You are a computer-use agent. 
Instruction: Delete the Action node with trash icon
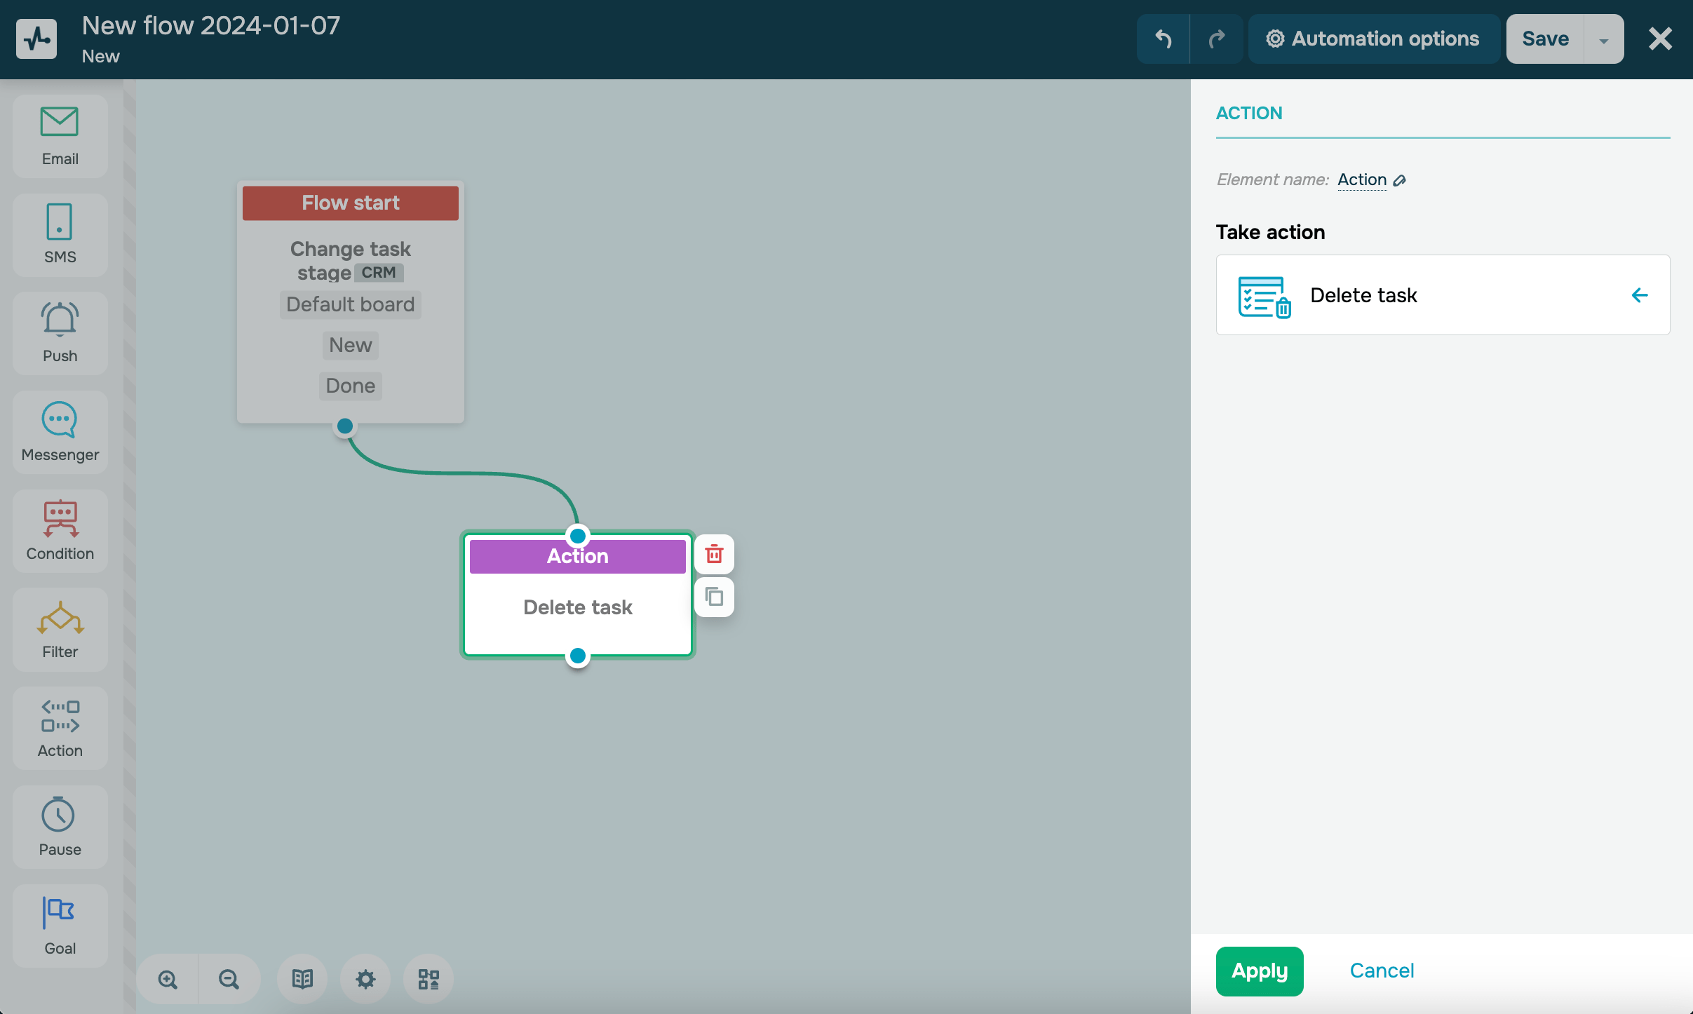click(x=714, y=554)
